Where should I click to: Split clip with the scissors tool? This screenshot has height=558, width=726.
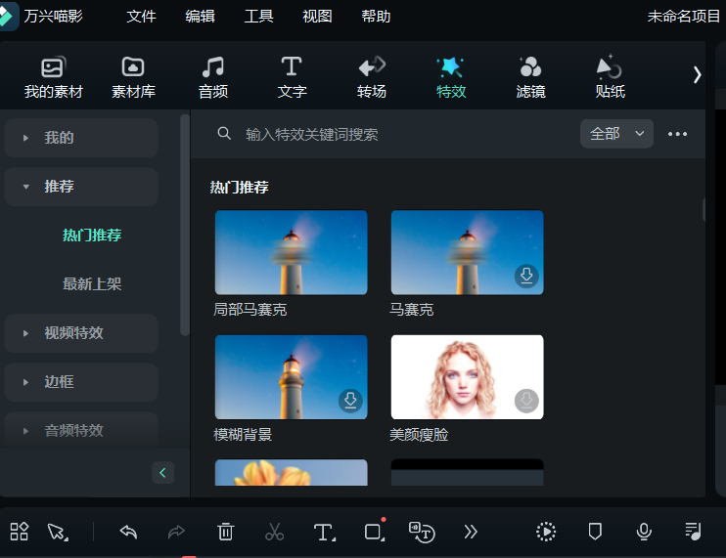click(275, 532)
